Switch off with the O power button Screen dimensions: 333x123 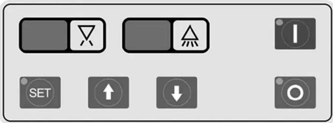tap(295, 92)
